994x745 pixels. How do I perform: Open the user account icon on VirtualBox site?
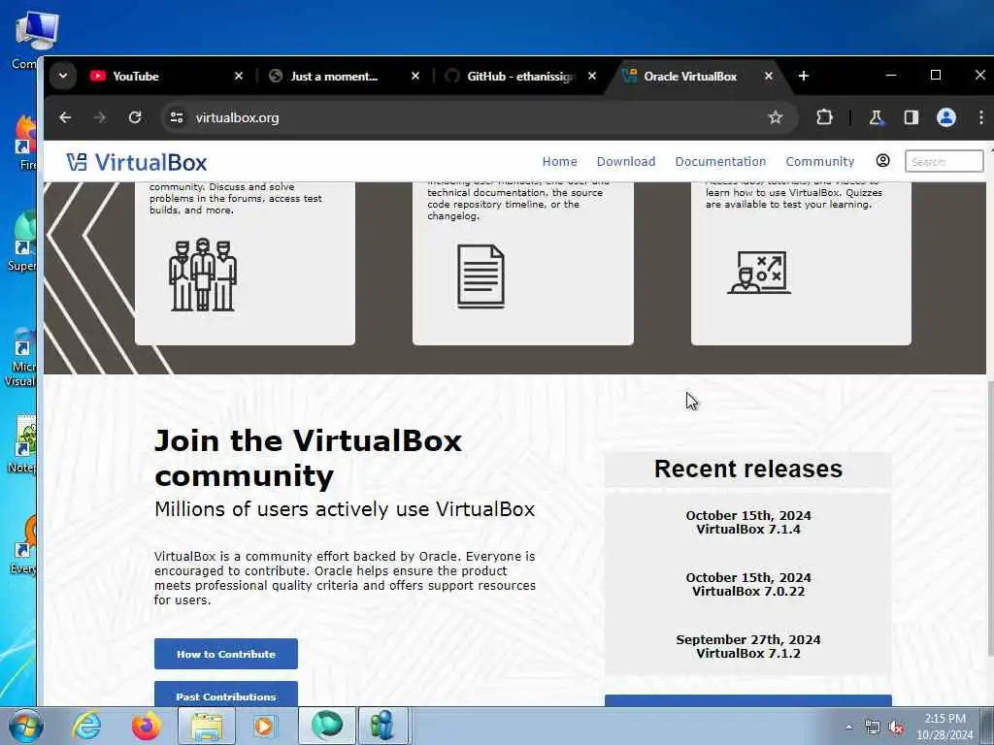tap(882, 161)
